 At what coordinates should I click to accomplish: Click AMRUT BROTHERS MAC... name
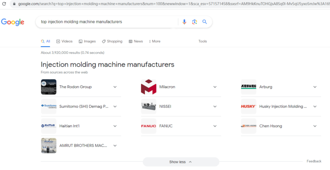tap(83, 146)
